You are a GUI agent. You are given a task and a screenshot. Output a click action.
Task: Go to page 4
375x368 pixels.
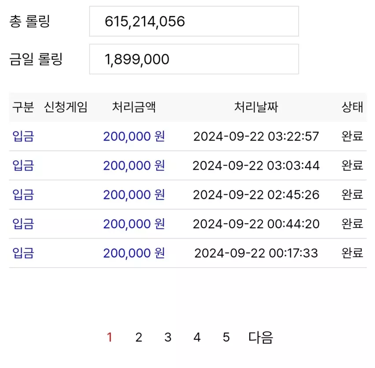click(197, 338)
